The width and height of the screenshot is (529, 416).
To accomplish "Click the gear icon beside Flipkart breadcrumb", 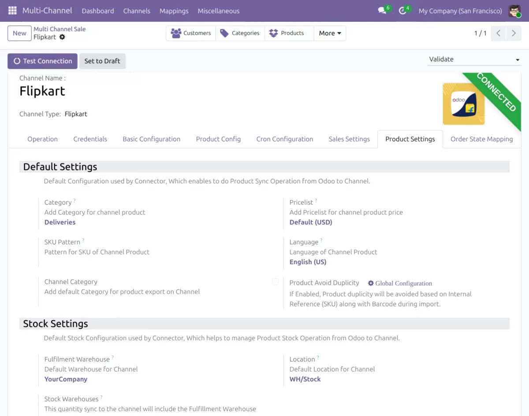I will 62,37.
